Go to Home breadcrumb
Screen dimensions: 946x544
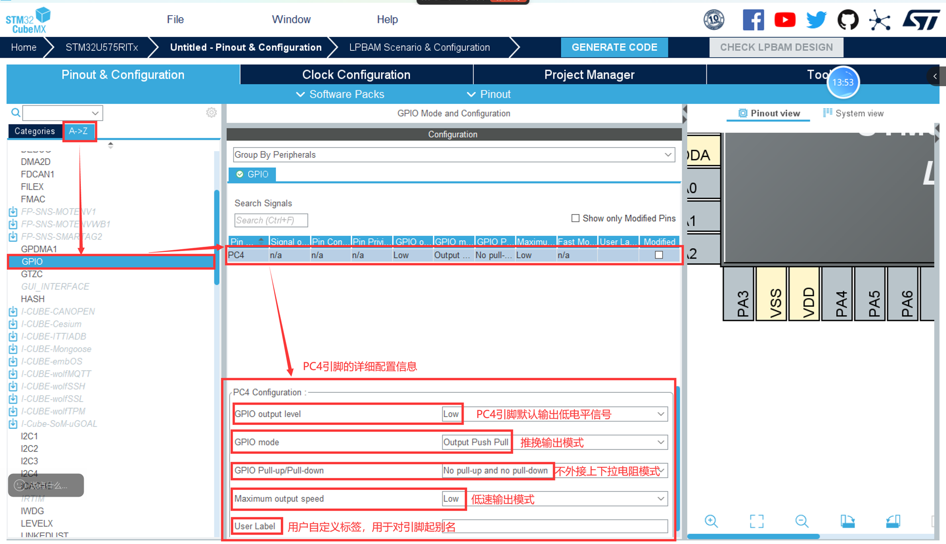(x=24, y=47)
